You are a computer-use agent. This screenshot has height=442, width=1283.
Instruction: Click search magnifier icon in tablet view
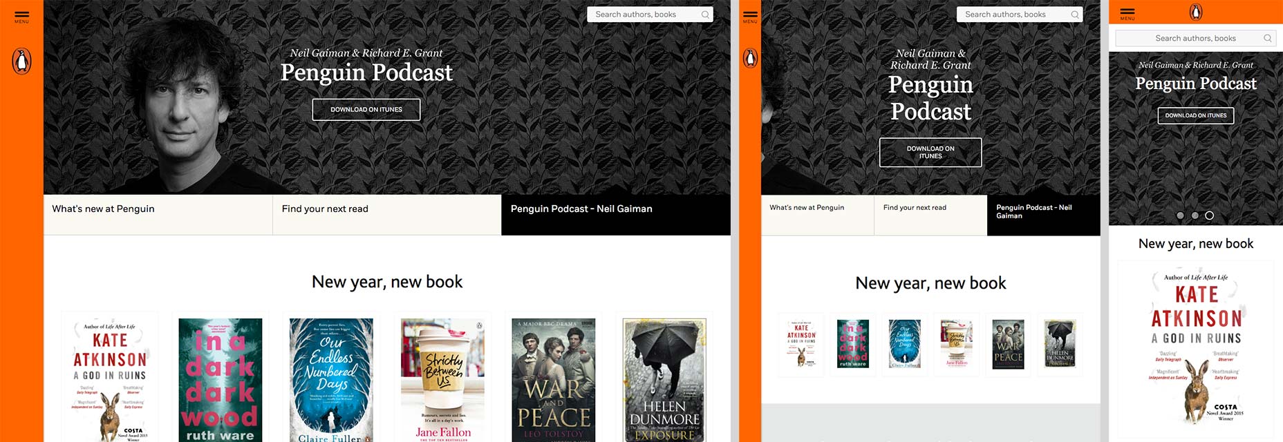[x=1075, y=15]
